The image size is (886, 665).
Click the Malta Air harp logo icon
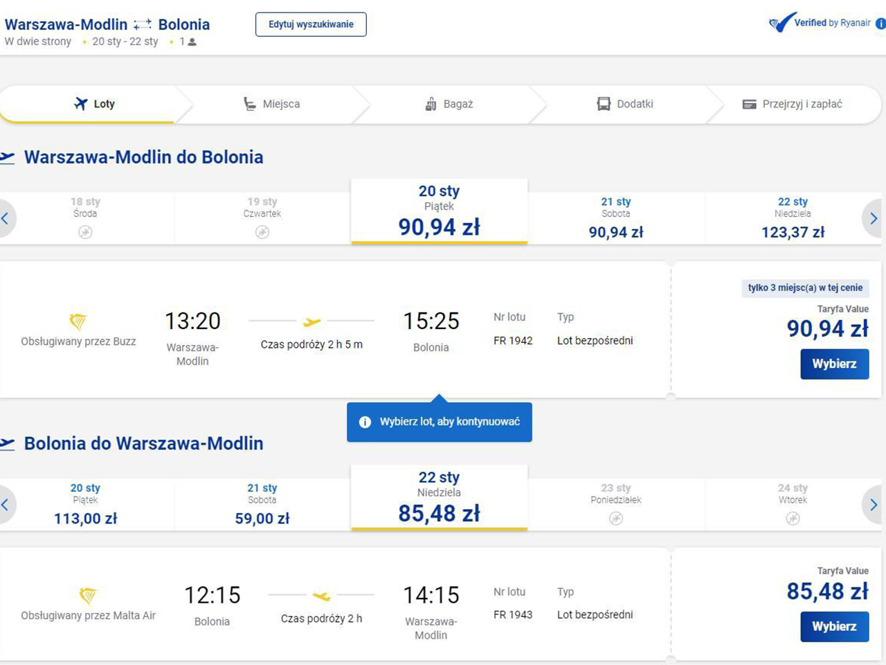pos(88,595)
